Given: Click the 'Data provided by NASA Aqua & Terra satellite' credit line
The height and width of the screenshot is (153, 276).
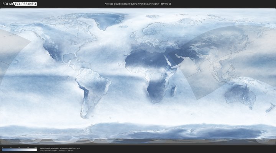Looking at the screenshot, I should tap(60, 148).
